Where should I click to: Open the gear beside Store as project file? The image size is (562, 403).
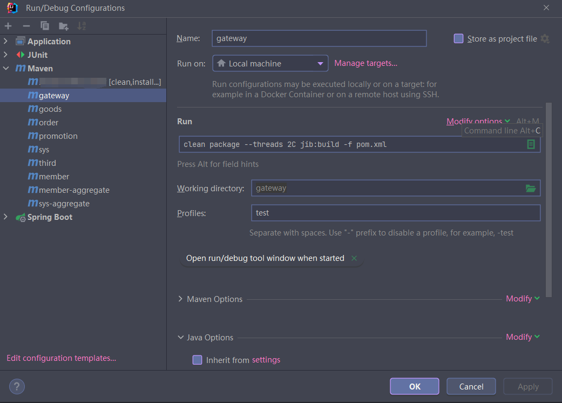pyautogui.click(x=545, y=39)
